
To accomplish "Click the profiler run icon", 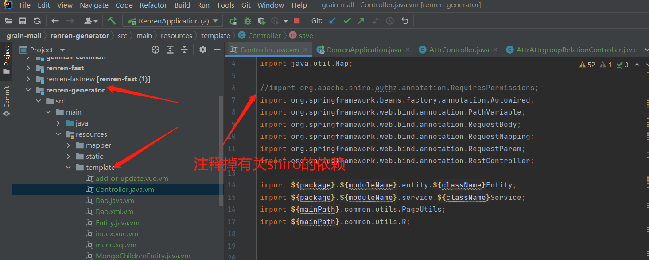I will (x=275, y=21).
